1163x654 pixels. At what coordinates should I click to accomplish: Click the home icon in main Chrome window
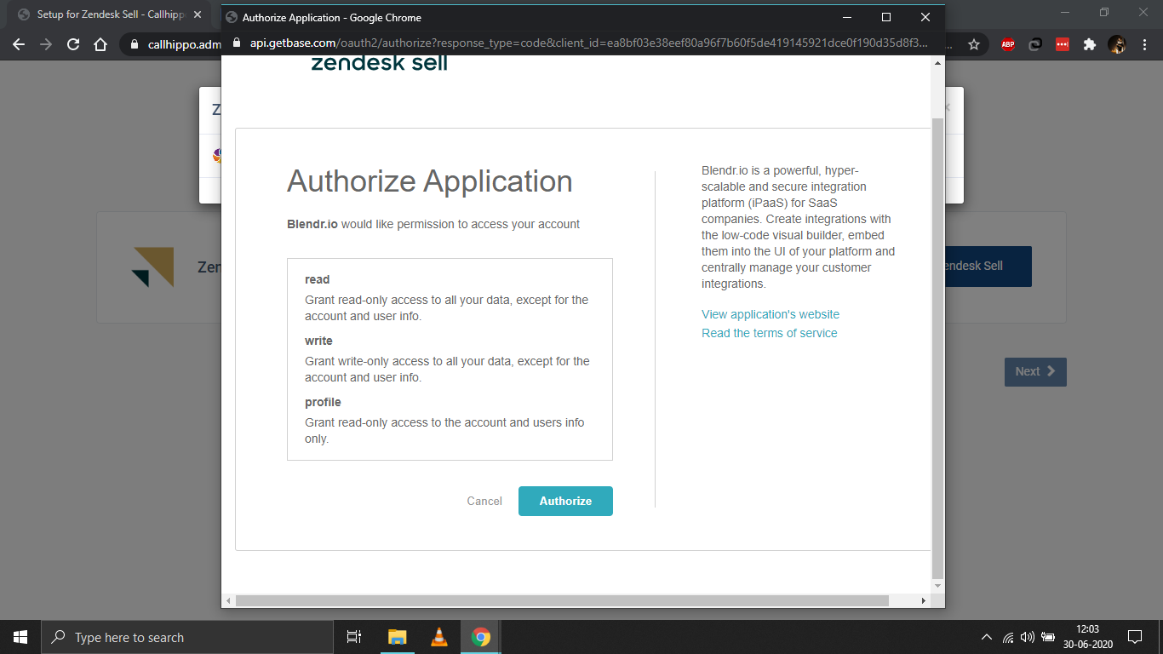(x=100, y=44)
